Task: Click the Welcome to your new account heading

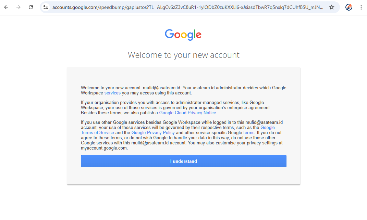Action: click(x=184, y=55)
